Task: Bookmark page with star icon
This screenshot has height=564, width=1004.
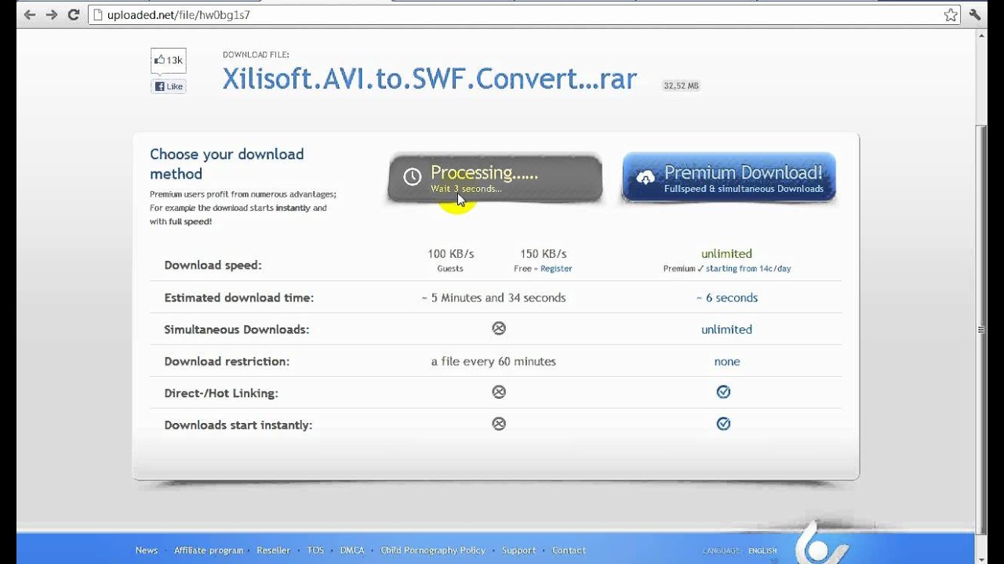Action: coord(951,15)
